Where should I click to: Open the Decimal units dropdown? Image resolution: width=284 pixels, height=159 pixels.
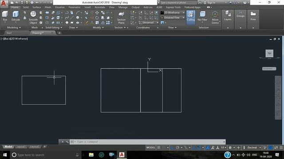254,148
